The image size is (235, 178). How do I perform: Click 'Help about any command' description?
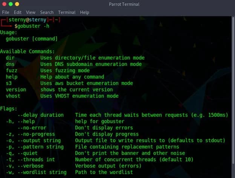pyautogui.click(x=72, y=77)
